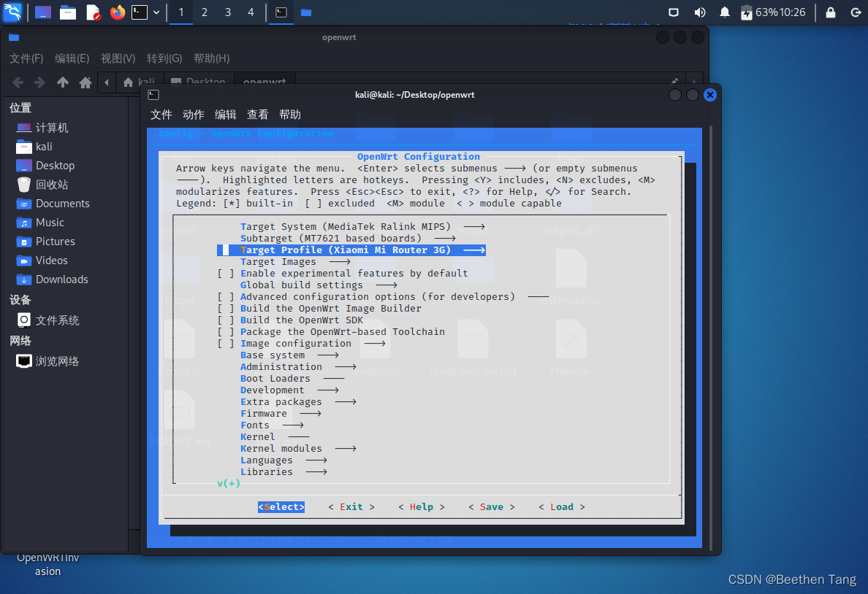Open the Kali dragon applications menu
The height and width of the screenshot is (594, 868).
tap(12, 12)
